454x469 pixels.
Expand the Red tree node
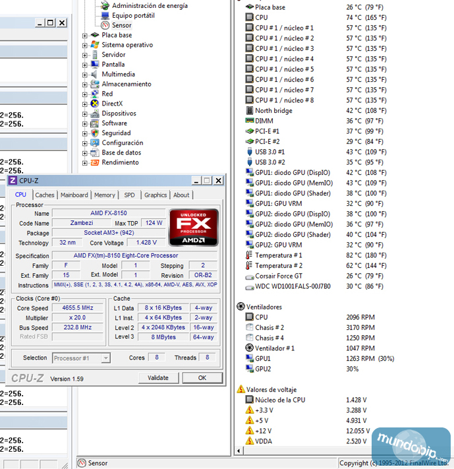pyautogui.click(x=85, y=94)
